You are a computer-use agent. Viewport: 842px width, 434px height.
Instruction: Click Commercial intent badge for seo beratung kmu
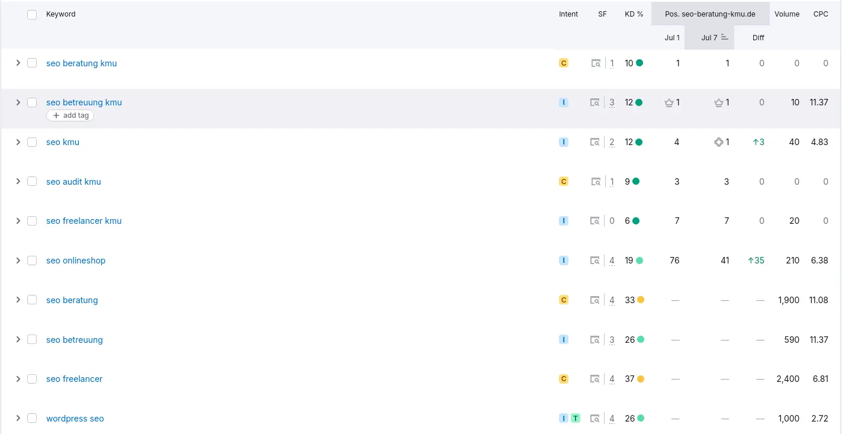pos(564,63)
